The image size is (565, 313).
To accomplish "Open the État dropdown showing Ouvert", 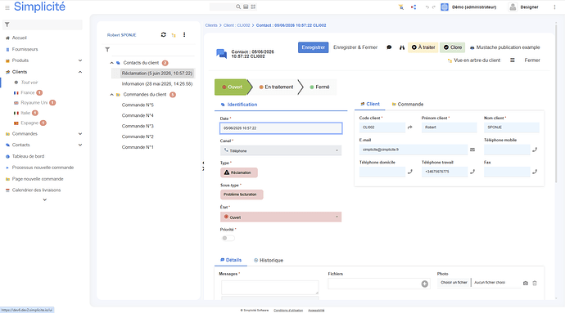I will 281,217.
